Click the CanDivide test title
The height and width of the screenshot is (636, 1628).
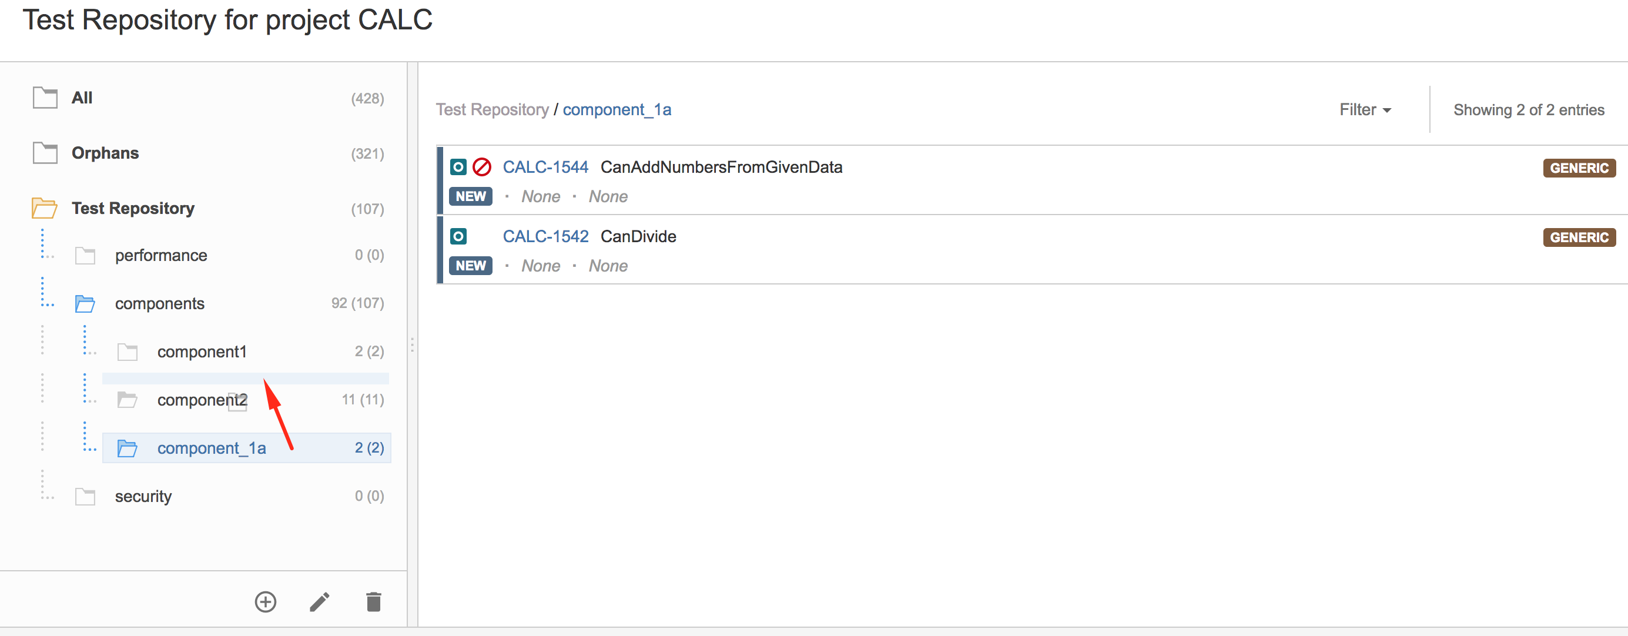(x=638, y=236)
